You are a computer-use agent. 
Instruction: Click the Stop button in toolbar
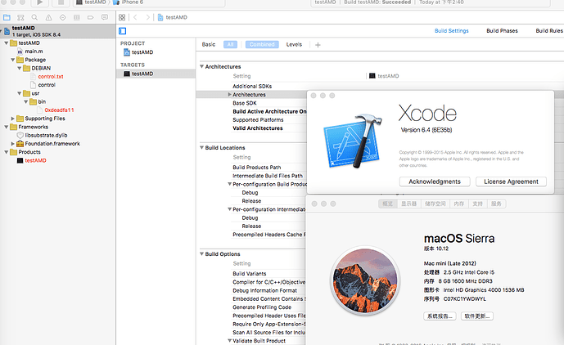pyautogui.click(x=61, y=2)
